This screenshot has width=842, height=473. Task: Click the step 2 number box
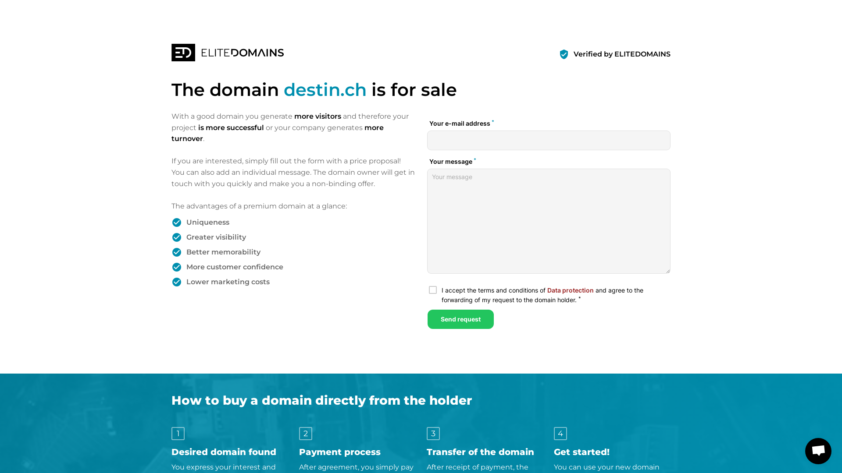[306, 434]
